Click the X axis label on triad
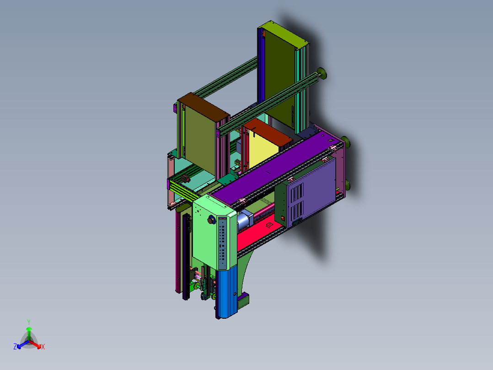493x370 pixels. pos(43,347)
